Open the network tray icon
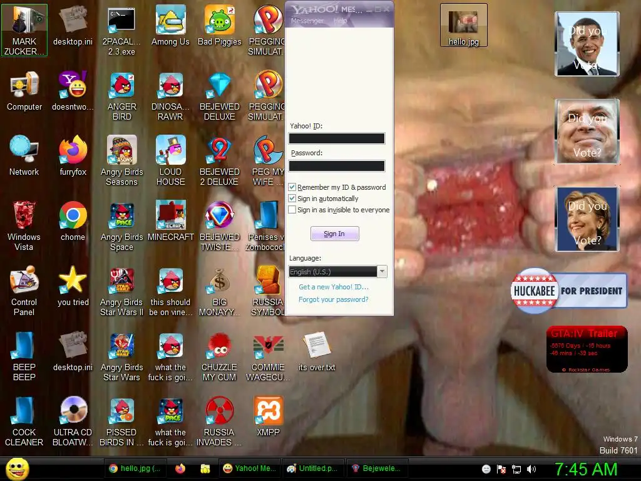 (516, 469)
